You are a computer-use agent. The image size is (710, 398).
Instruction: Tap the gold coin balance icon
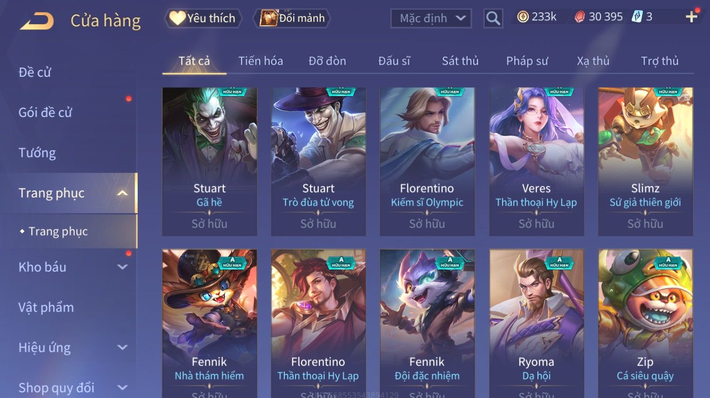[x=523, y=17]
